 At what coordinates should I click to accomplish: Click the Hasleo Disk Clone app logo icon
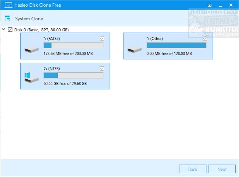(x=8, y=5)
